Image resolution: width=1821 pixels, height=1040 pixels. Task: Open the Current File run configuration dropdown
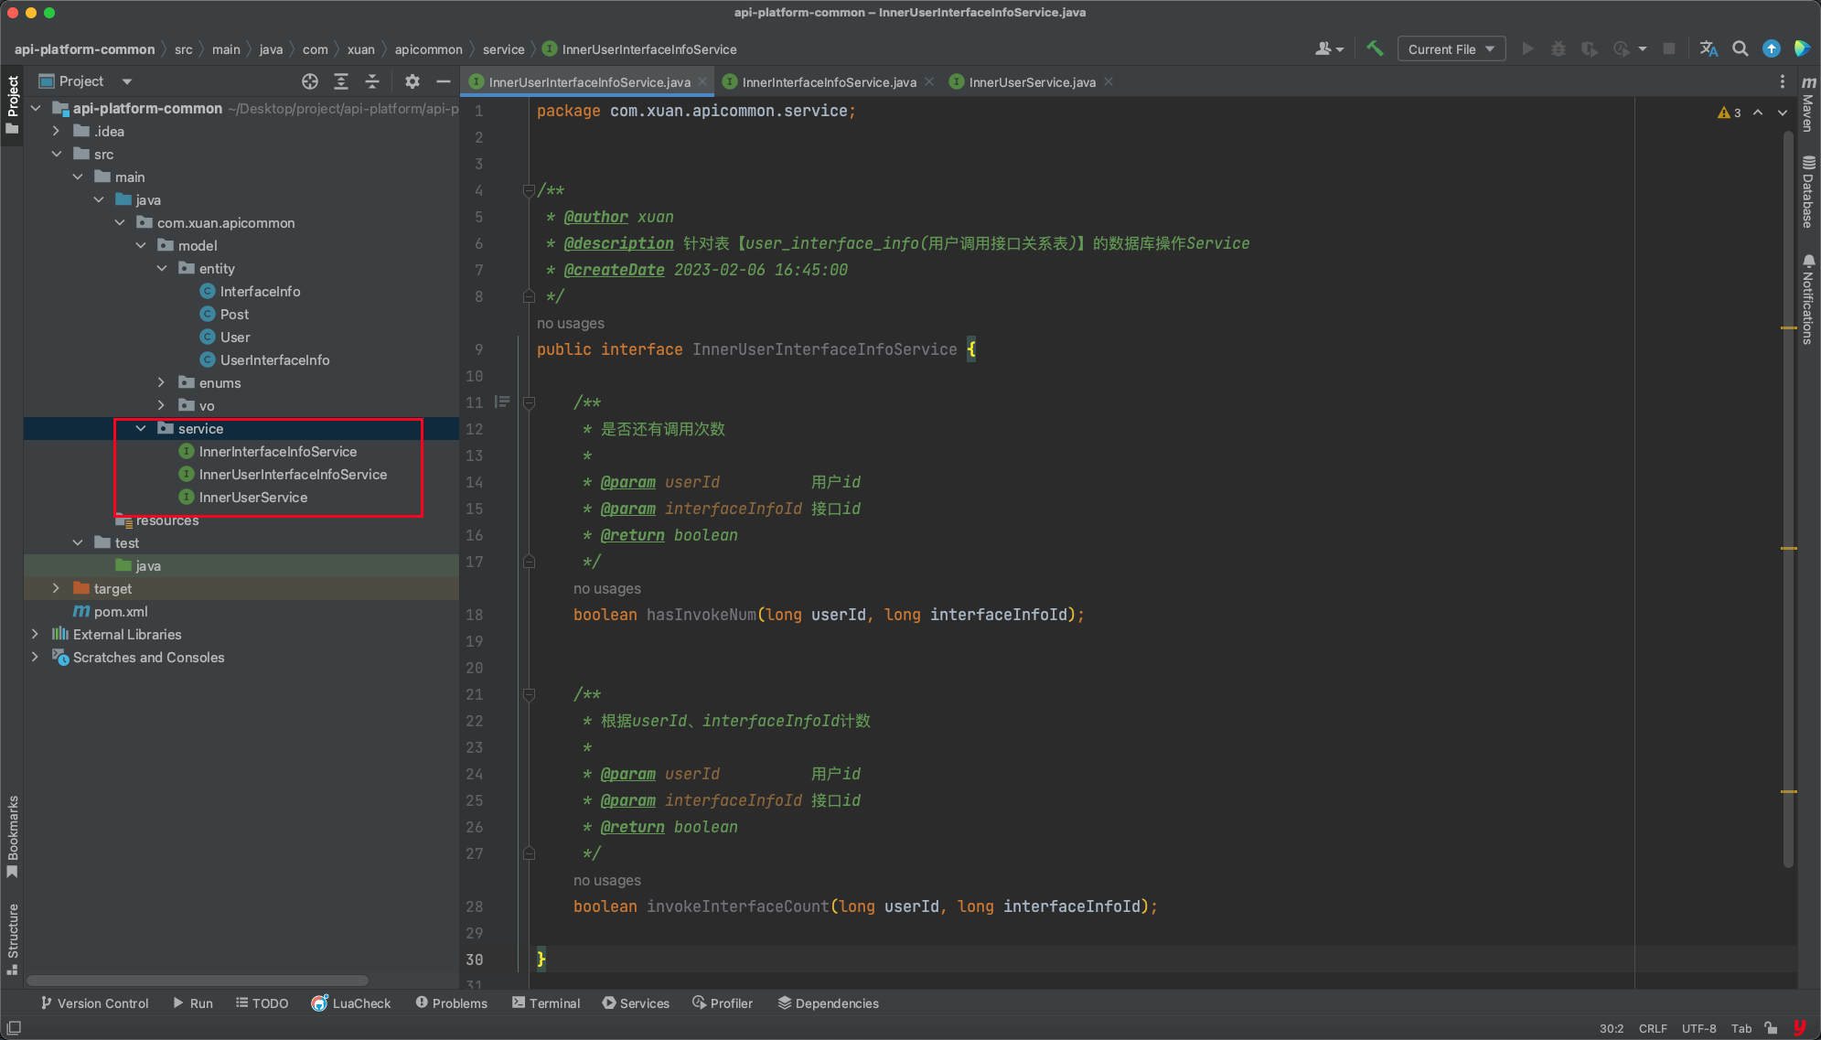[x=1451, y=49]
